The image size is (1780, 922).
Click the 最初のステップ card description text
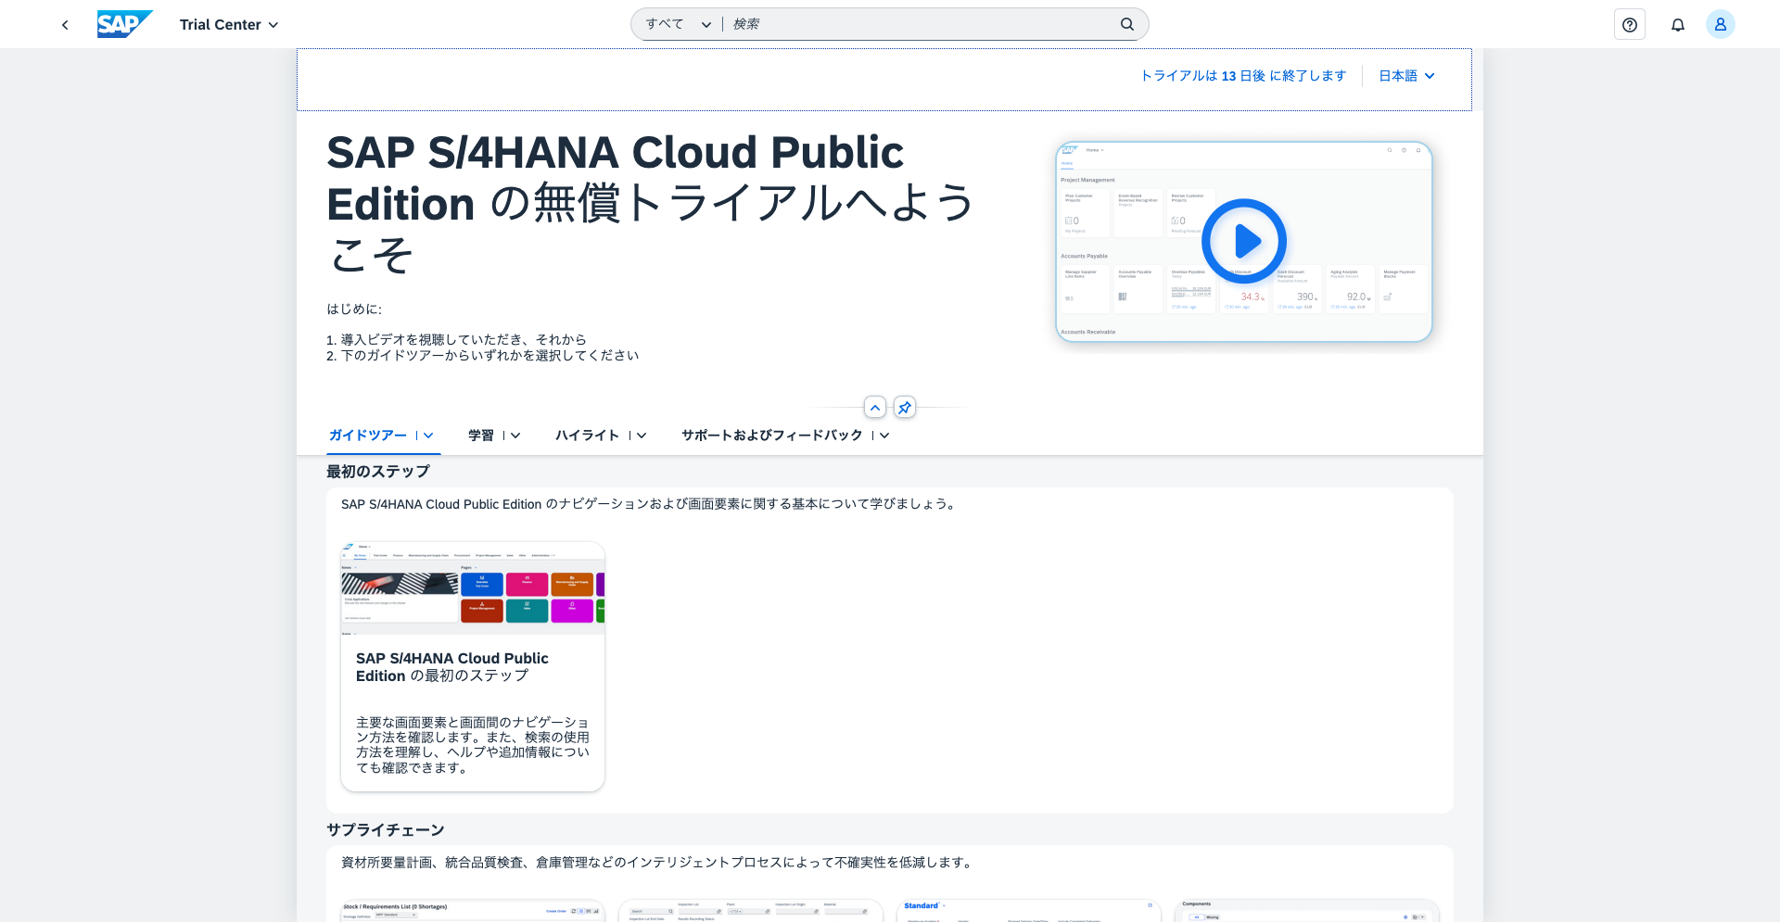(x=473, y=745)
